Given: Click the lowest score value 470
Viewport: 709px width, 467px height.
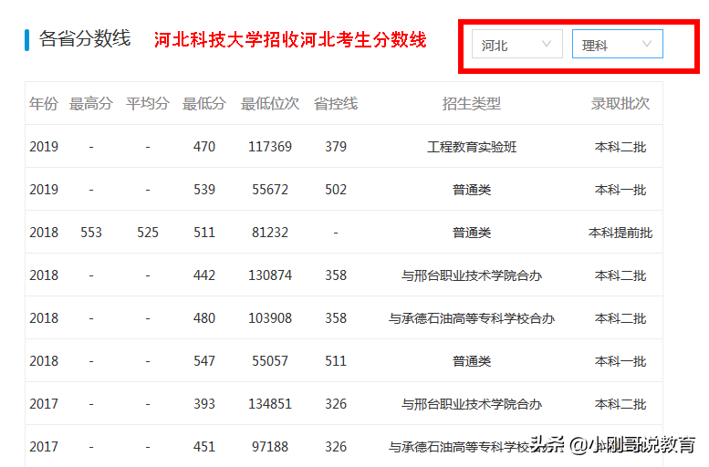Looking at the screenshot, I should click(203, 147).
